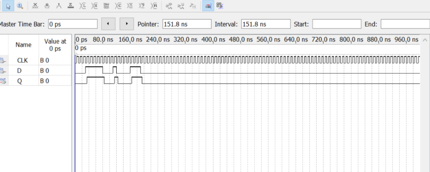Click the End time field
The height and width of the screenshot is (172, 430).
[405, 24]
